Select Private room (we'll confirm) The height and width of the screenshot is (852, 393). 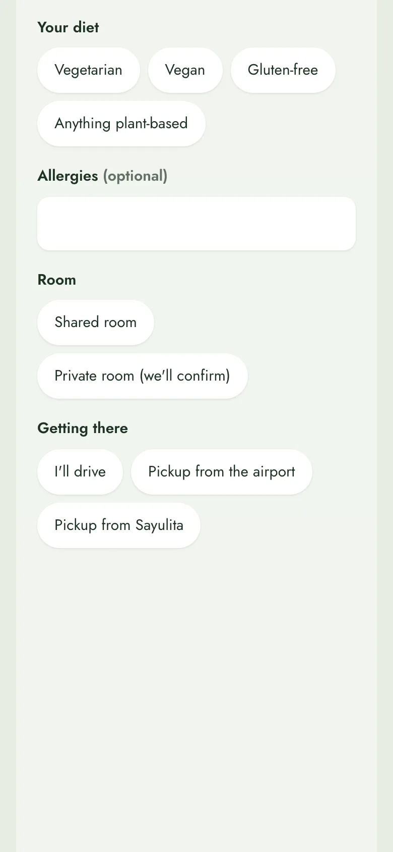tap(142, 376)
